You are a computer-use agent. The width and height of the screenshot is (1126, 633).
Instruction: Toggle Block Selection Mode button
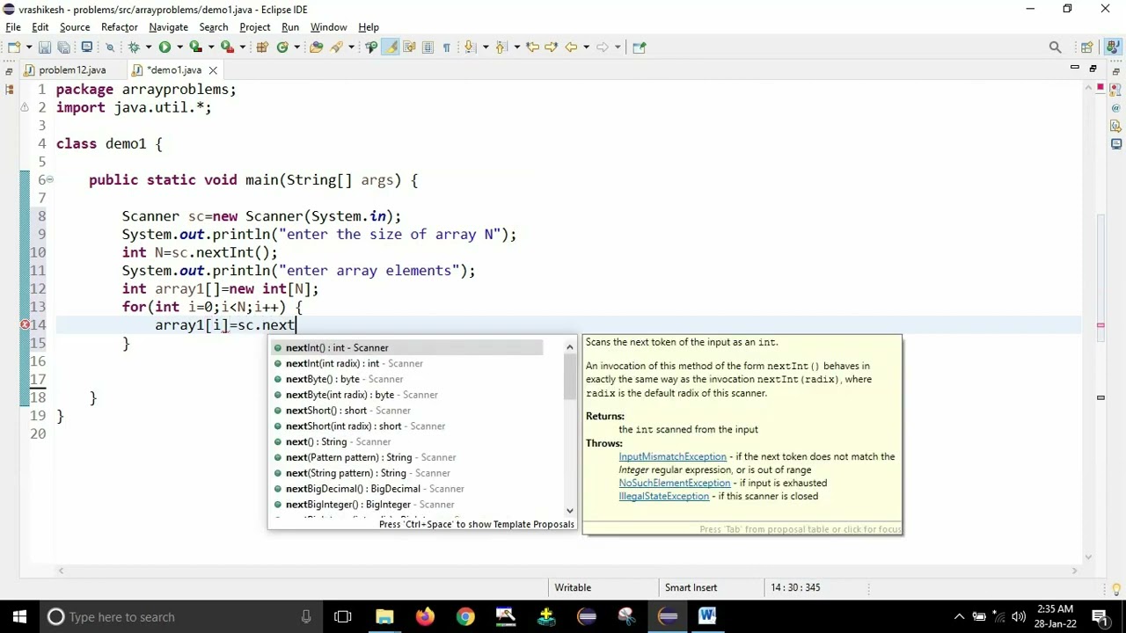click(428, 47)
